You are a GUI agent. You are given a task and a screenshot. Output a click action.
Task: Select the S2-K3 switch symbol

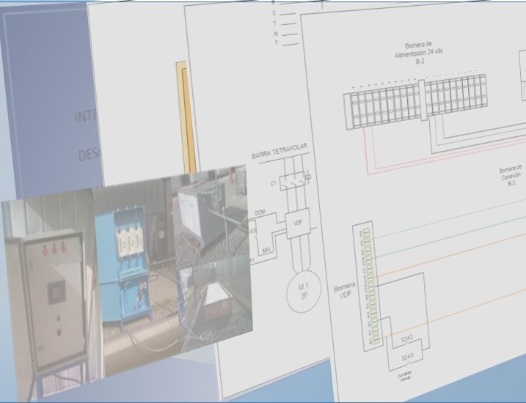[x=409, y=358]
